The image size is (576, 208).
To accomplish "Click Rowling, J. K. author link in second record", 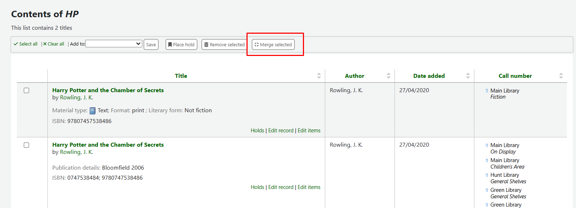I will click(x=76, y=152).
